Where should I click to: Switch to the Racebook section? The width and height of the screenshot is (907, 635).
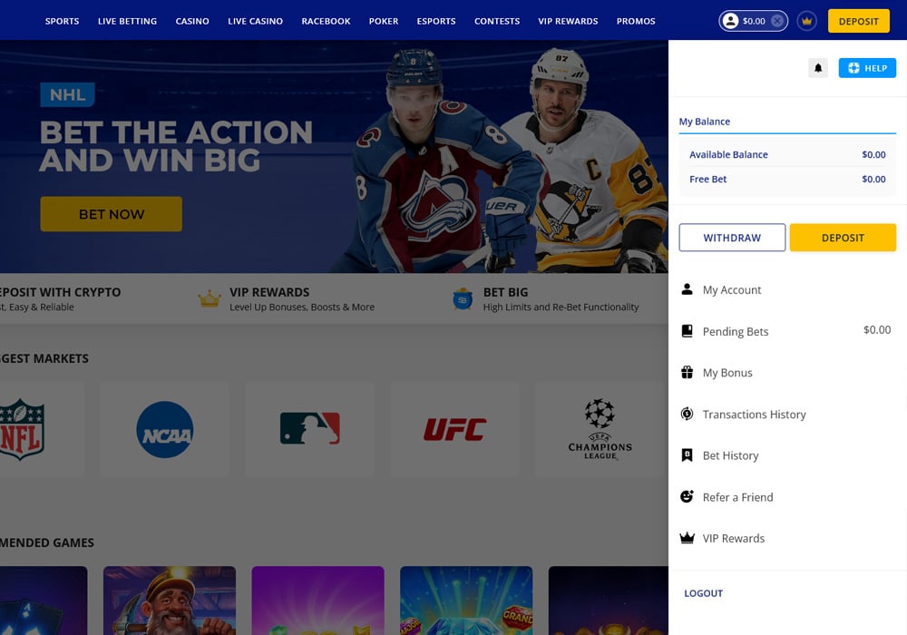coord(326,21)
